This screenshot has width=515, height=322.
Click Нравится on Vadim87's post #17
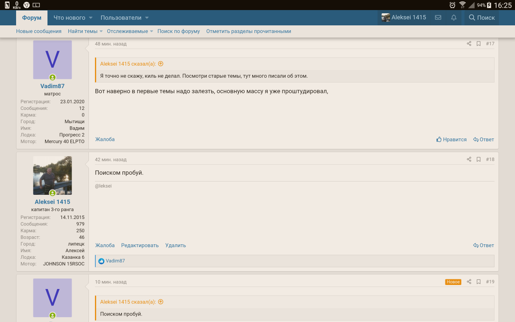[451, 140]
